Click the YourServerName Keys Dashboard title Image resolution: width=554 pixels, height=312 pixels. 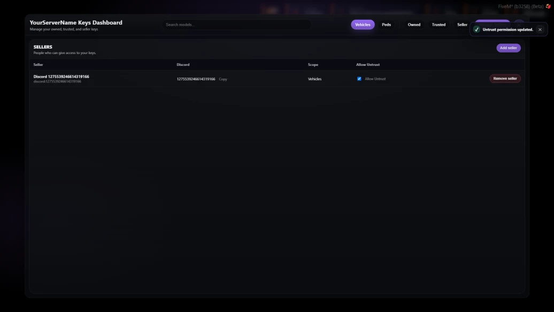[76, 22]
